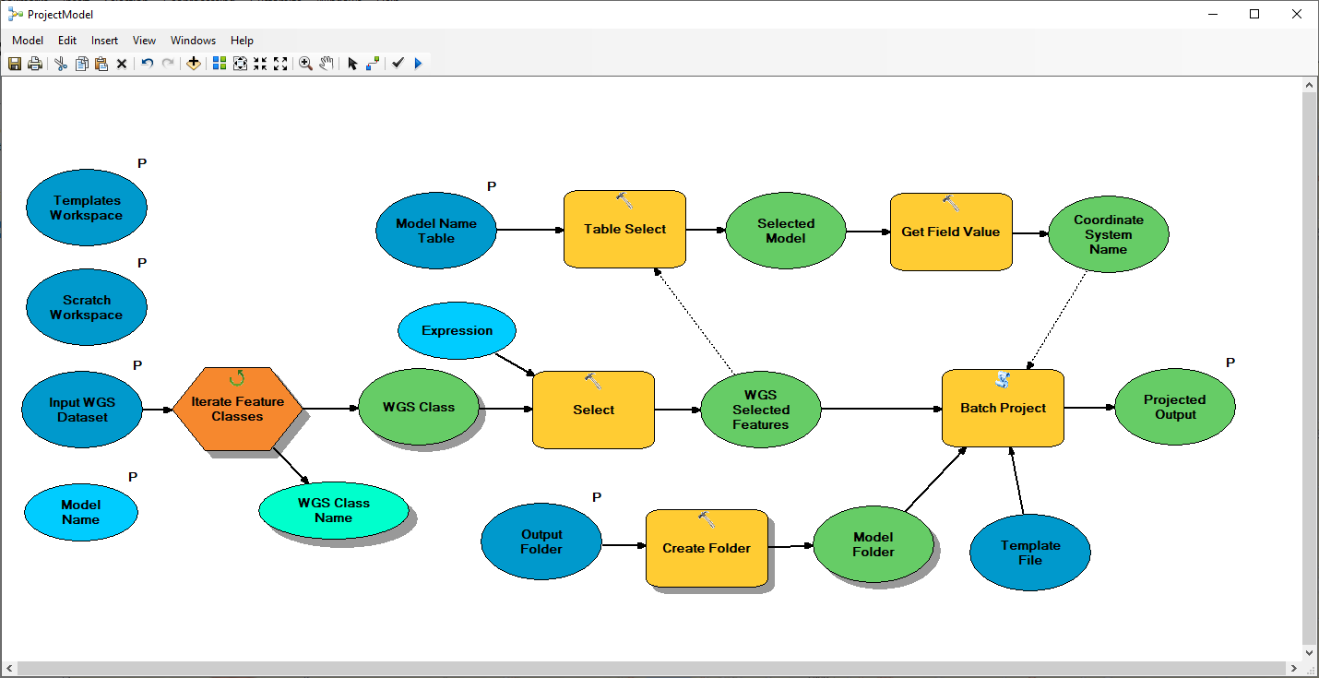The image size is (1319, 678).
Task: Click the Fixed Zoom In icon
Action: [260, 64]
